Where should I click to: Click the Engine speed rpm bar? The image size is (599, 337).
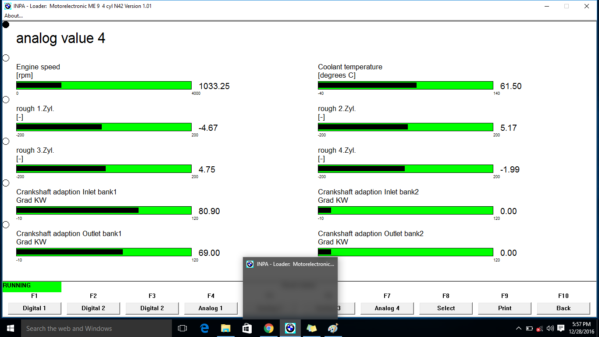click(x=104, y=85)
